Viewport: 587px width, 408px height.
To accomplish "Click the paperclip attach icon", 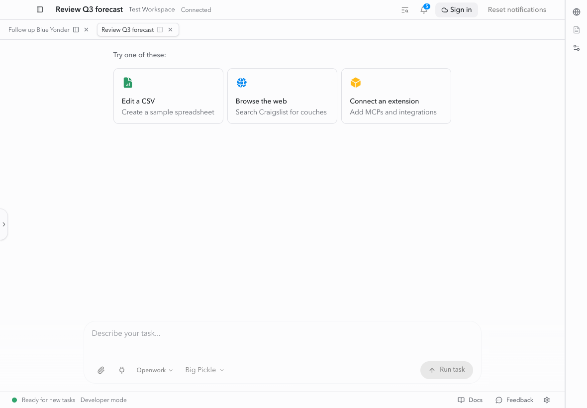I will [x=101, y=370].
